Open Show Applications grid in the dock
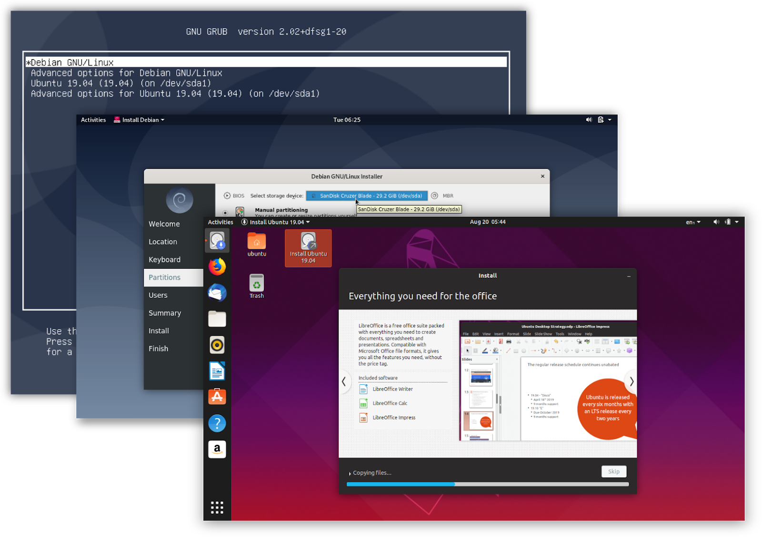Viewport: 762px width, 537px height. coord(217,508)
